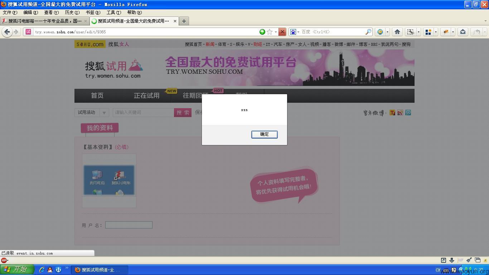This screenshot has height=275, width=489.
Task: Click the anchor icon in quick launch
Action: click(x=58, y=270)
